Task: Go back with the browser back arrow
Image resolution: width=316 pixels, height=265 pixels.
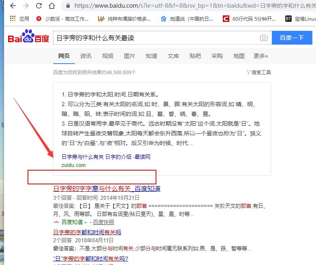Action: [13, 6]
